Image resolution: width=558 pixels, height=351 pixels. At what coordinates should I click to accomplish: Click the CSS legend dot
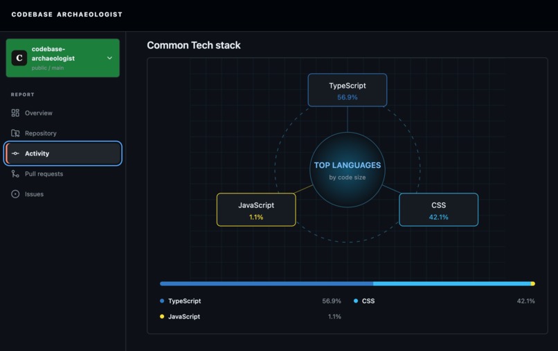coord(356,301)
